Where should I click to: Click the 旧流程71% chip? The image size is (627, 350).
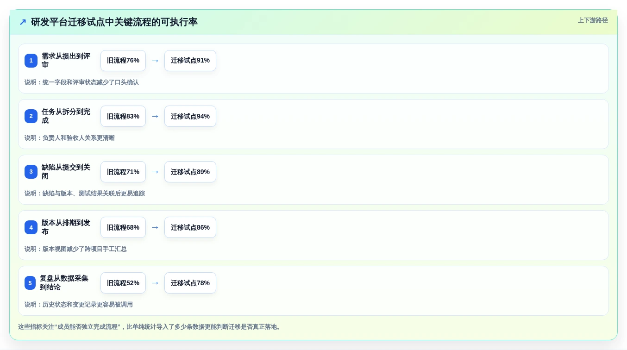tap(123, 172)
